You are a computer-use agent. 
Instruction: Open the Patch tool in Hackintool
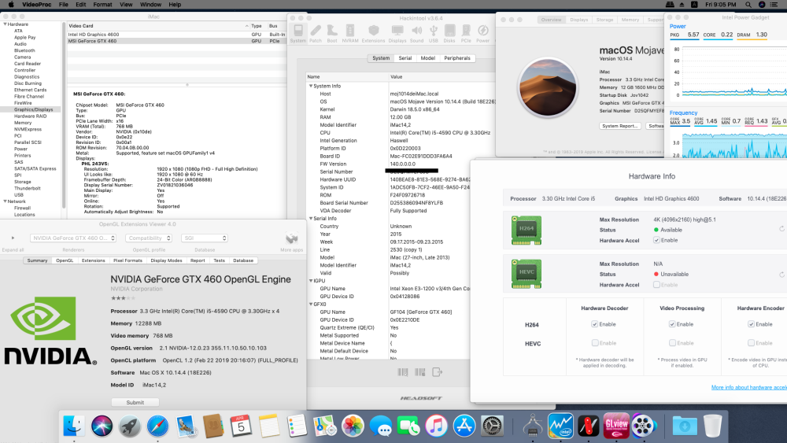316,34
